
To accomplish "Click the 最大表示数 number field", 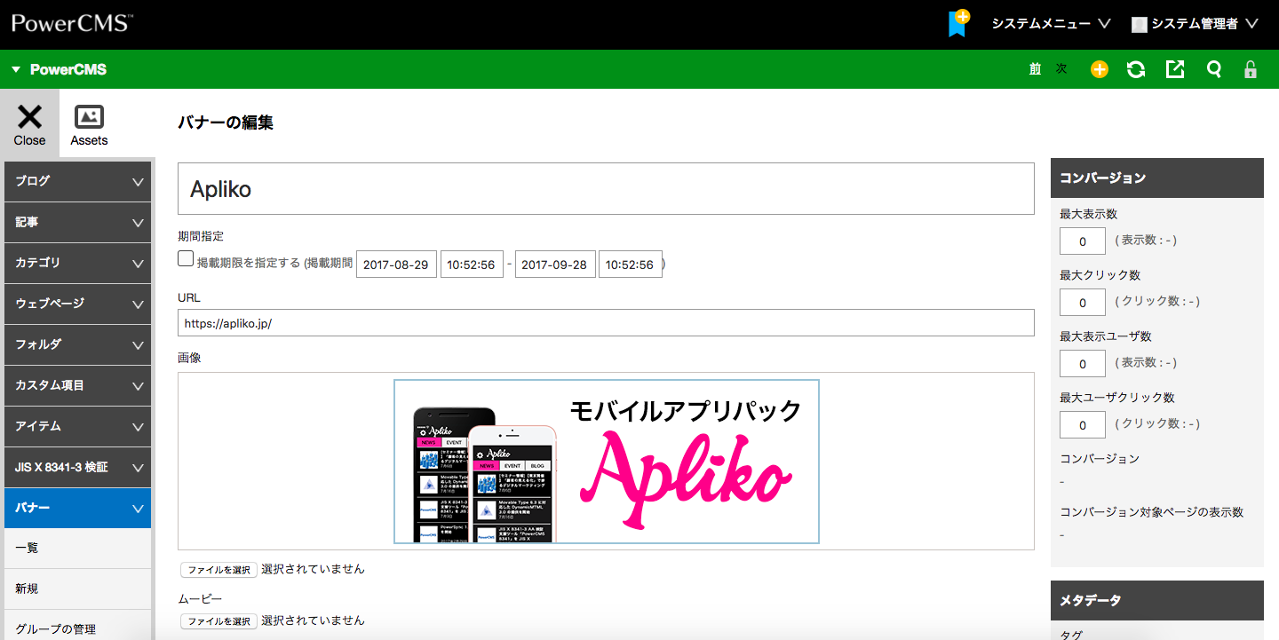I will (1083, 241).
